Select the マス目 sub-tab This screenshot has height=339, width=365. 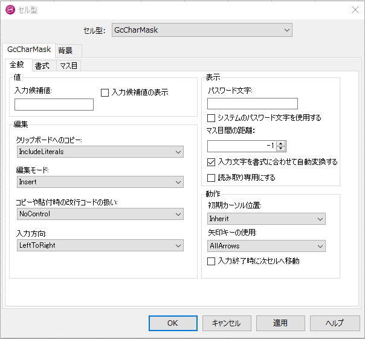click(68, 66)
